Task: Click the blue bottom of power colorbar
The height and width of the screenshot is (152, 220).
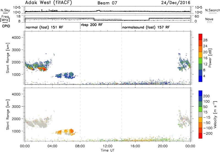Action: [x=200, y=79]
